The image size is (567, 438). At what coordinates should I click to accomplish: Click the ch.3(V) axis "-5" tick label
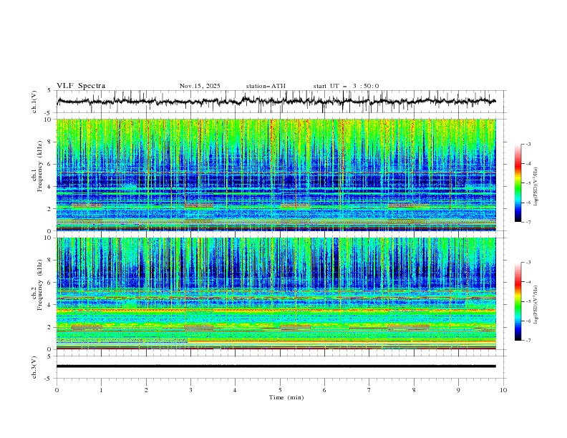point(49,379)
